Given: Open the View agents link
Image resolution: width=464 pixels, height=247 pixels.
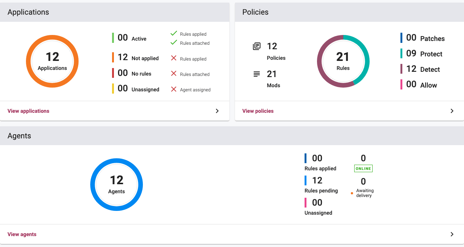Looking at the screenshot, I should (x=22, y=234).
